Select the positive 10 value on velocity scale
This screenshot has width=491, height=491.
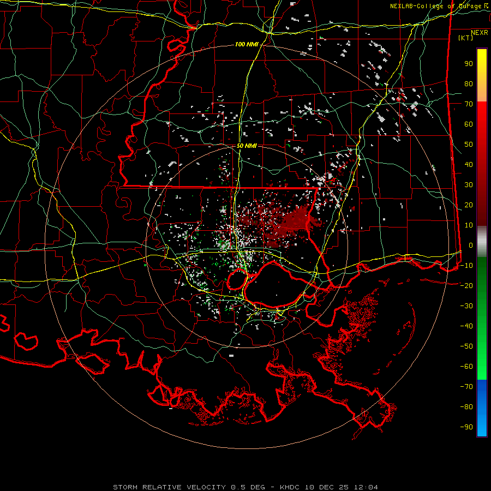click(x=469, y=225)
